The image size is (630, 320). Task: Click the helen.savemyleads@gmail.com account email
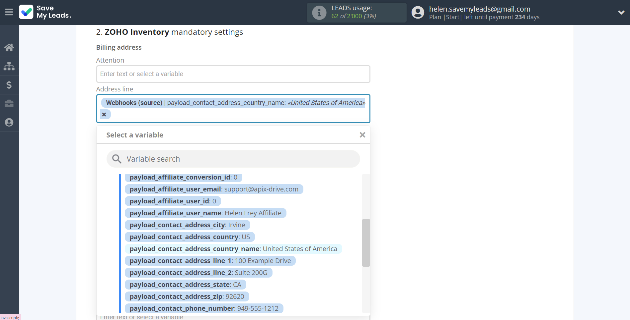tap(480, 9)
